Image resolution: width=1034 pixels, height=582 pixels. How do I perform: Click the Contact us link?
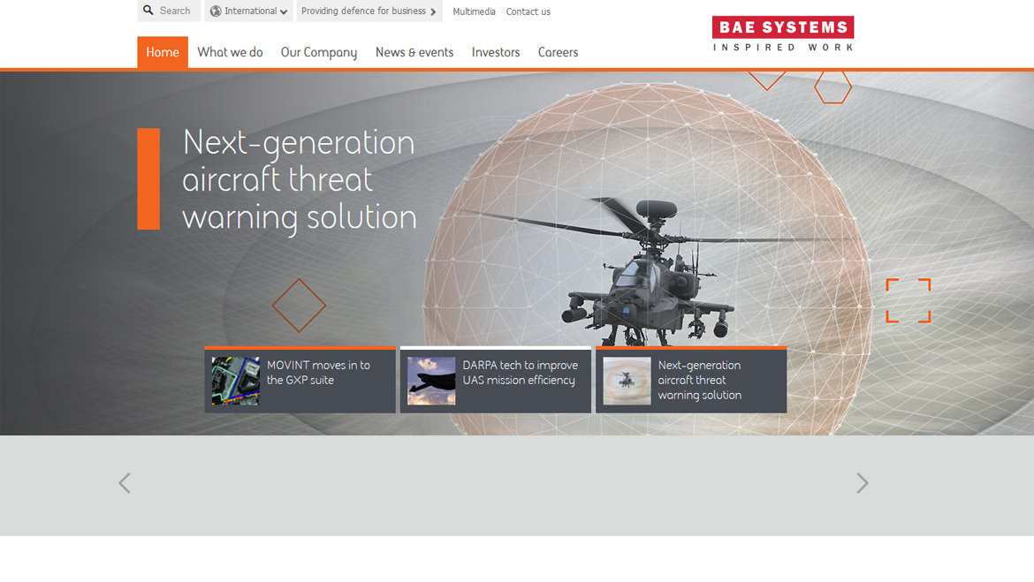(x=528, y=11)
